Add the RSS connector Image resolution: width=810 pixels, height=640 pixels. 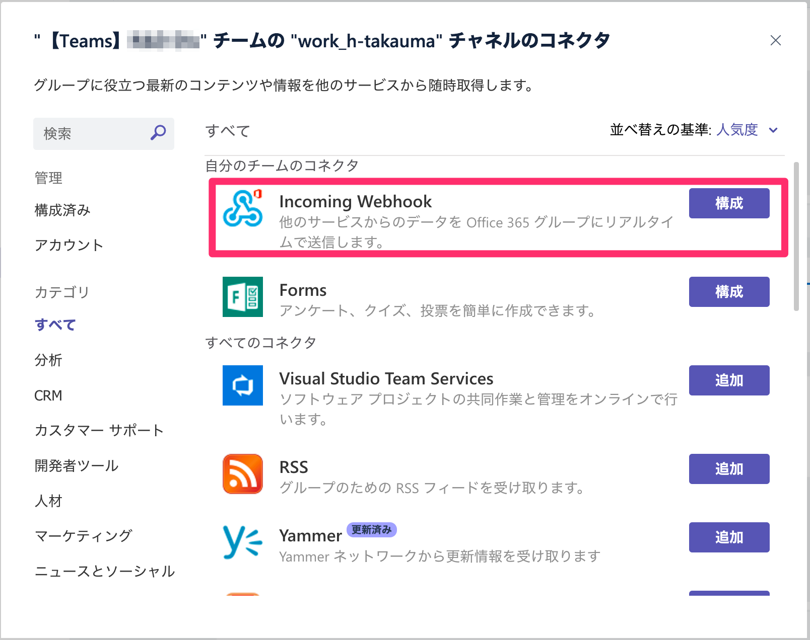click(x=729, y=469)
